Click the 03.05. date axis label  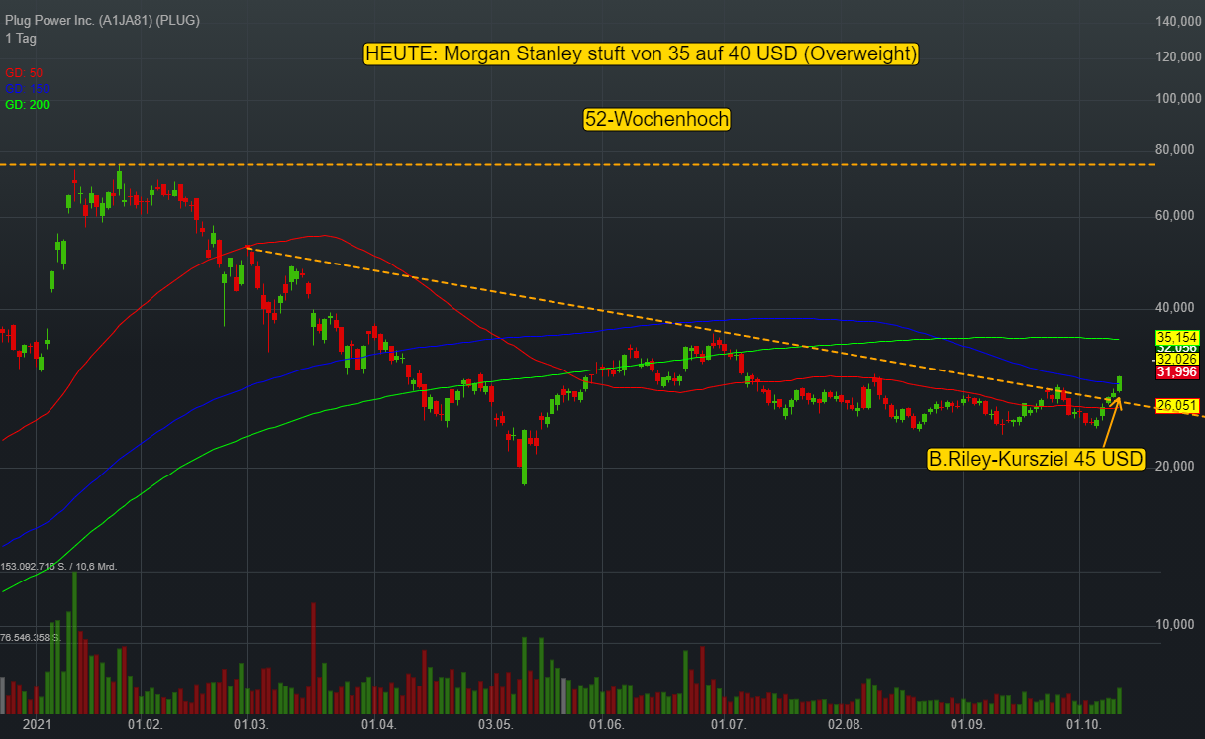click(497, 725)
